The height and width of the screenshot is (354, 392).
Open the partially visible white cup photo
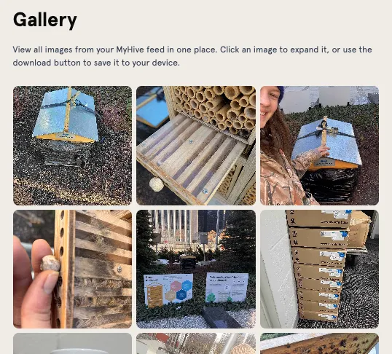click(73, 344)
